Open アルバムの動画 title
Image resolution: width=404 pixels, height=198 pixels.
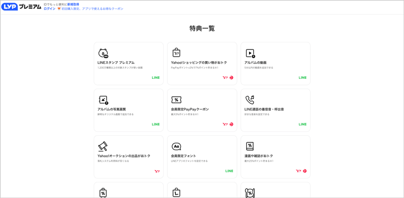click(x=256, y=63)
